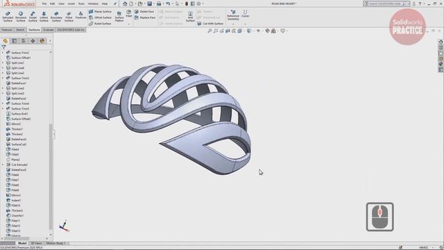Viewport: 444px width, 250px height.
Task: Select the Revolved Surface tool
Action: pyautogui.click(x=20, y=17)
